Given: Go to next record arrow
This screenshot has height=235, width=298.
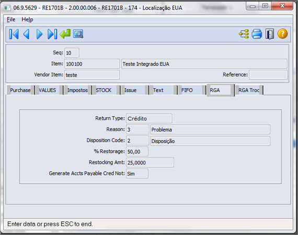Looking at the screenshot, I should [39, 34].
